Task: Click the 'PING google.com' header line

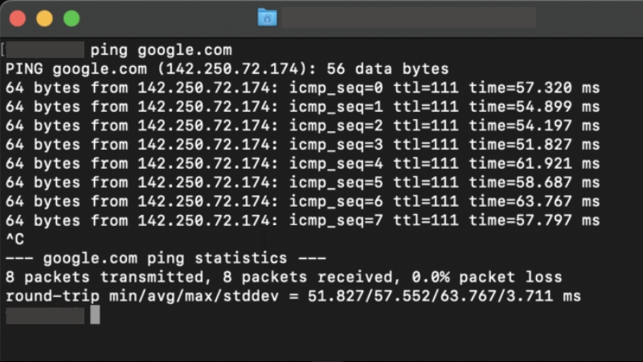Action: pyautogui.click(x=227, y=69)
